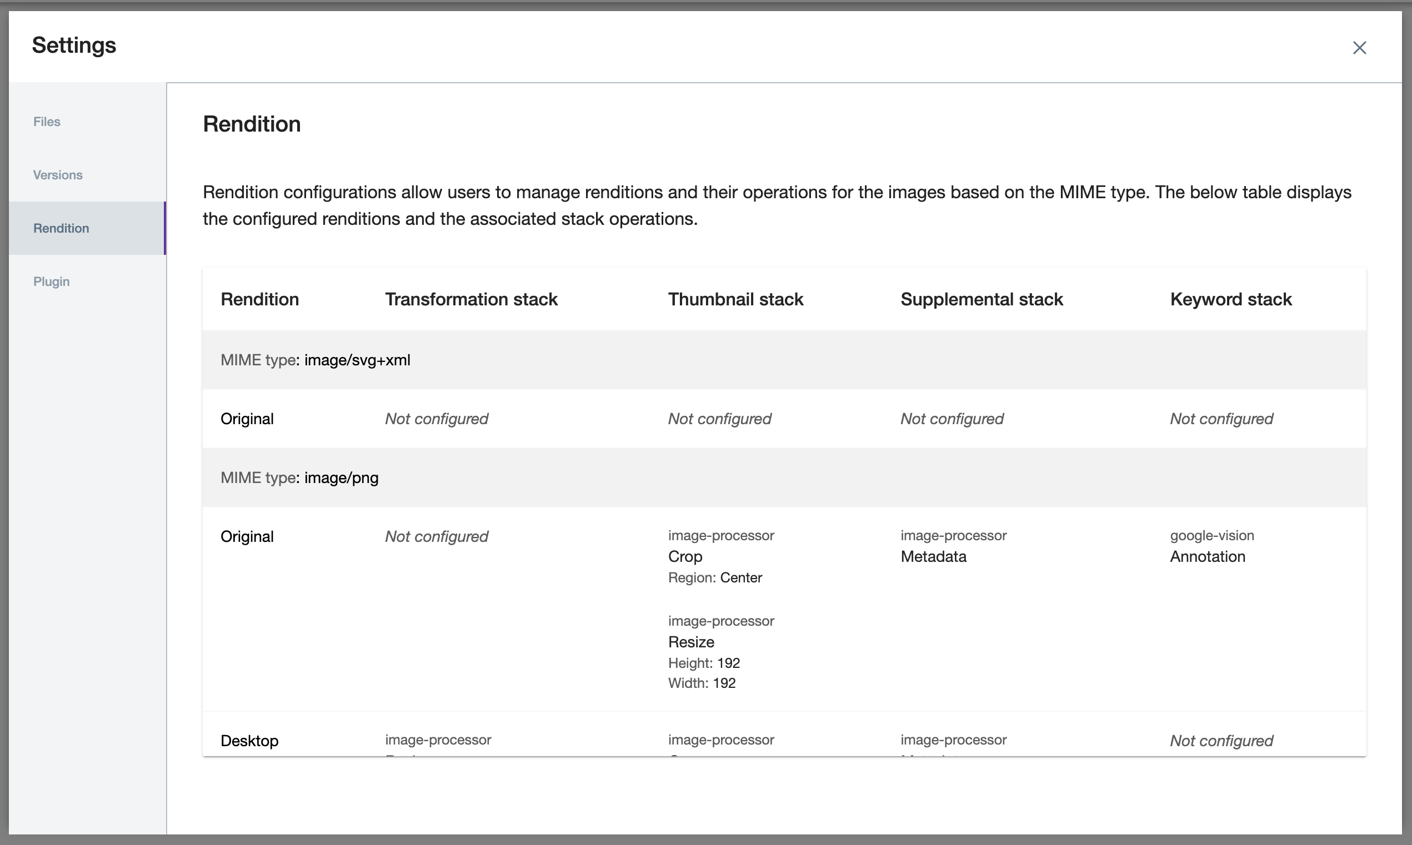This screenshot has height=845, width=1412.
Task: Click Not configured transformation for png Original
Action: pyautogui.click(x=435, y=536)
